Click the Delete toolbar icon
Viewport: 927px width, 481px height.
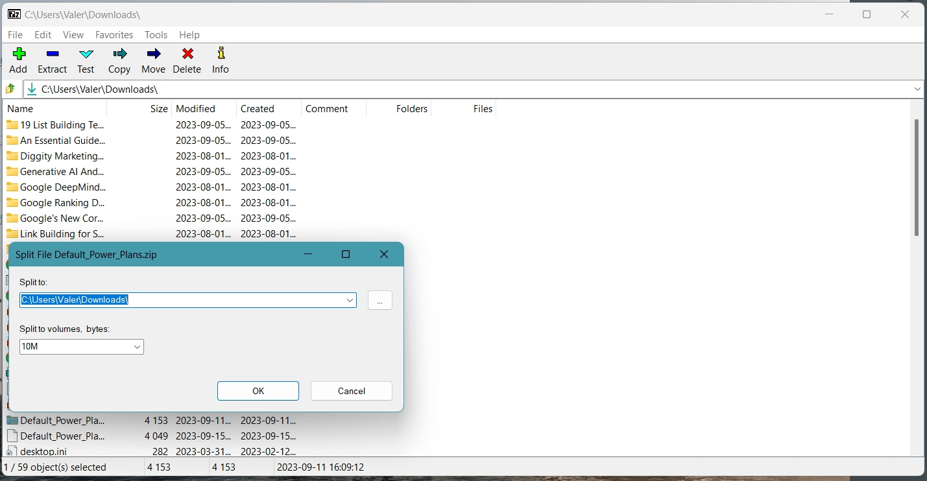coord(187,54)
